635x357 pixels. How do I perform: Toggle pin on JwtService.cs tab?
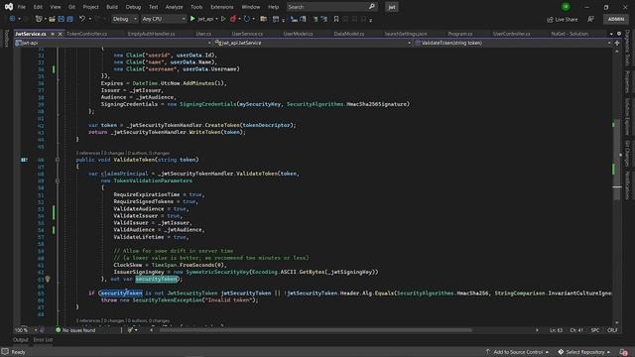pyautogui.click(x=53, y=34)
